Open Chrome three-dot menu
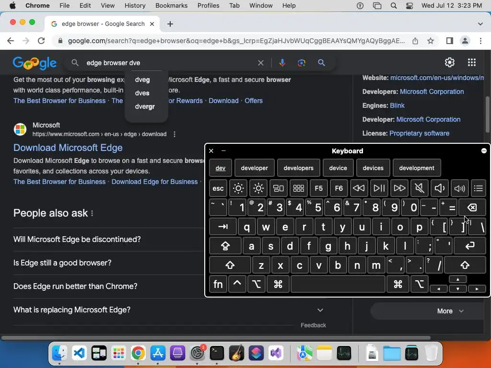The height and width of the screenshot is (368, 491). 480,41
